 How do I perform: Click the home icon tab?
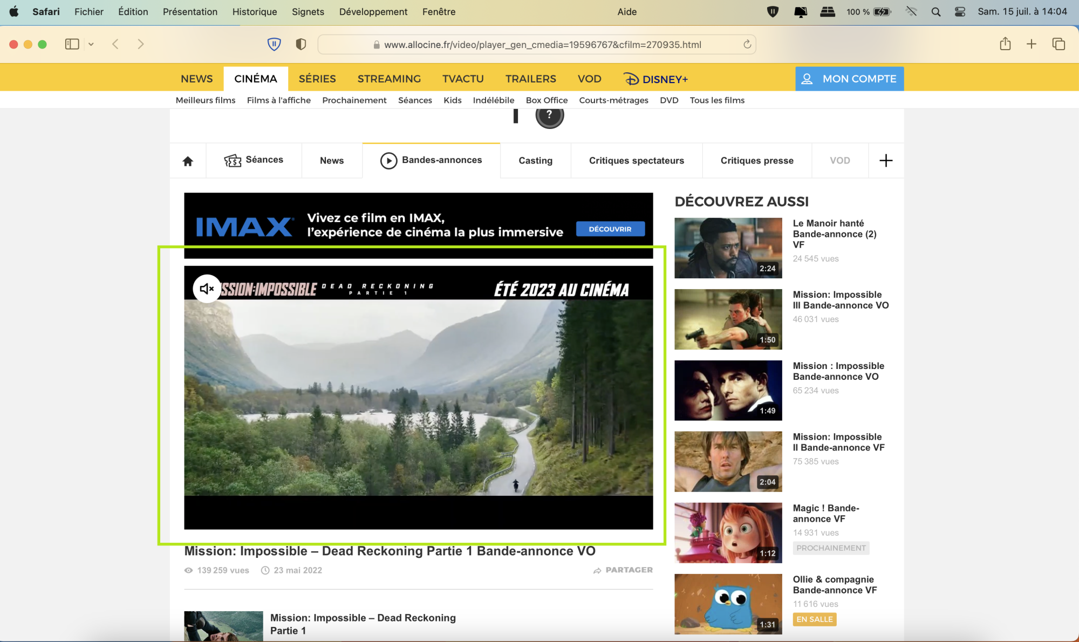coord(188,161)
